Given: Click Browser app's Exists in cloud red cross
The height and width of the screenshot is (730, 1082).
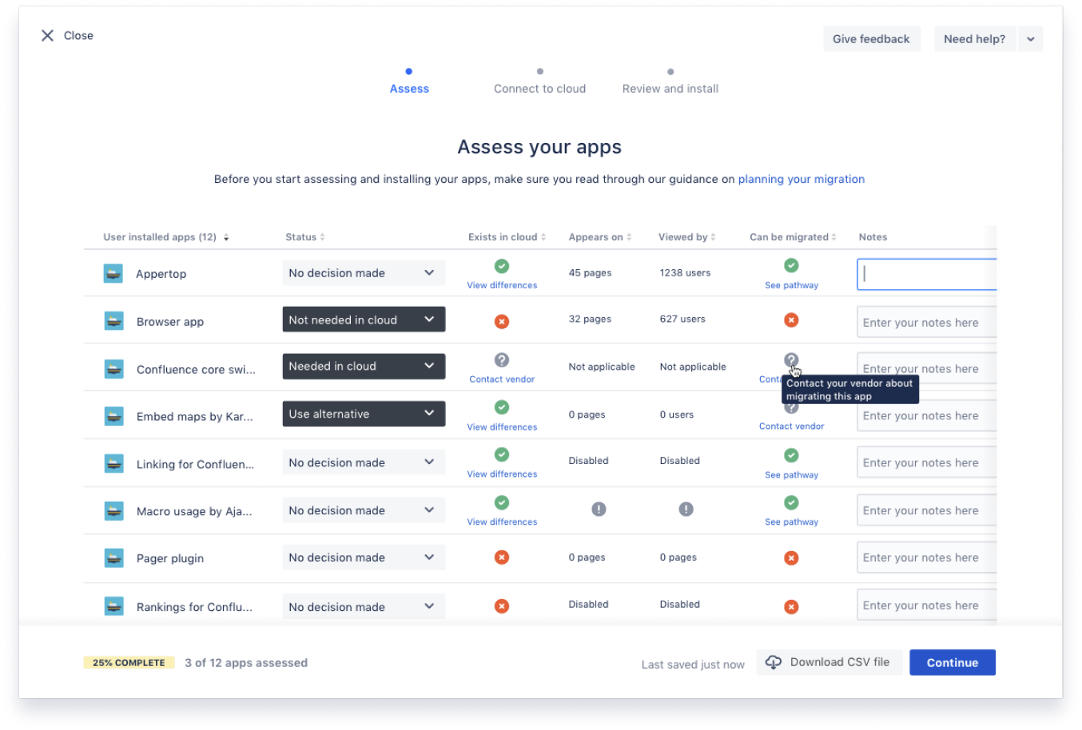Looking at the screenshot, I should point(502,321).
